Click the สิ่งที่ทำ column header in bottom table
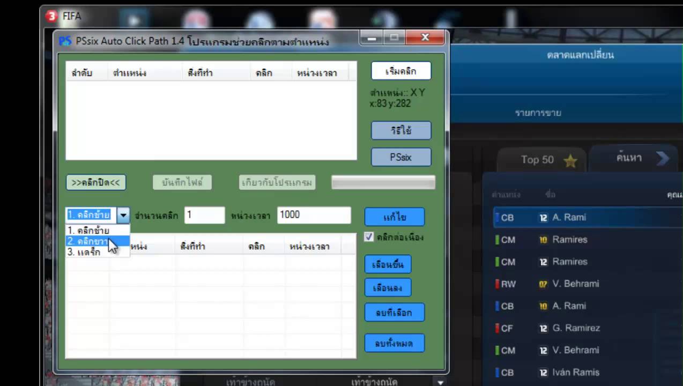Screen dimensions: 683x386 tap(209, 247)
